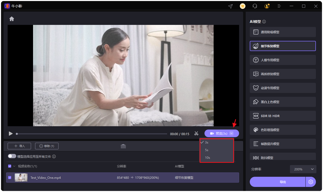Image resolution: width=323 pixels, height=192 pixels.
Task: Select the stabilization model
Action: [283, 156]
